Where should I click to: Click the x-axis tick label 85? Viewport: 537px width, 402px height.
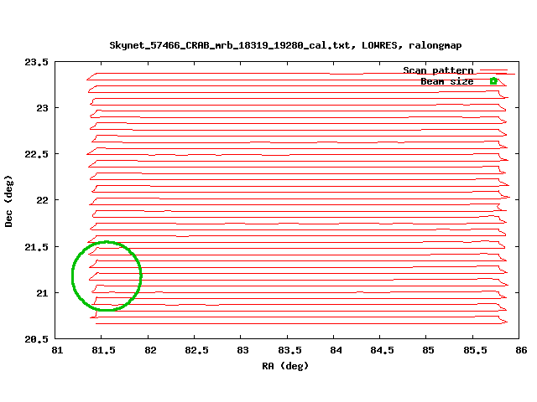coord(429,350)
